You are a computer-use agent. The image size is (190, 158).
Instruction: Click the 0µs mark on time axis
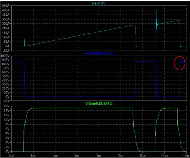[12, 155]
